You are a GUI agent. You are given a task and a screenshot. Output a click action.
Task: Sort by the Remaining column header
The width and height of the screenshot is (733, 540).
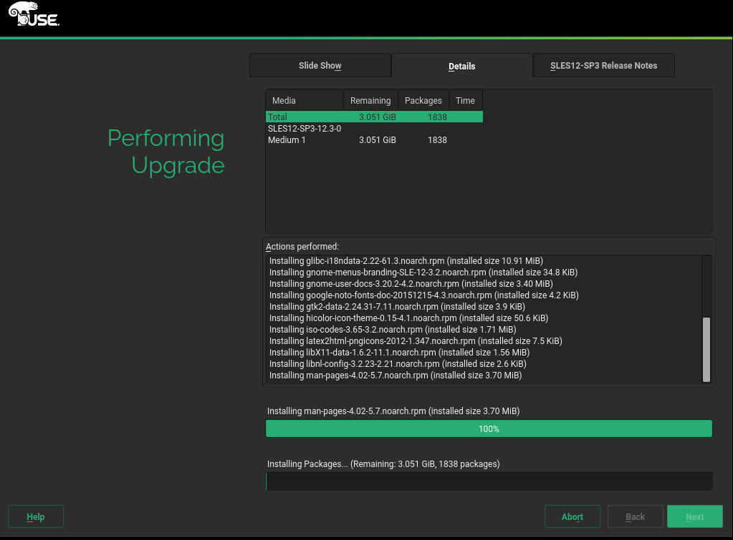[x=370, y=100]
